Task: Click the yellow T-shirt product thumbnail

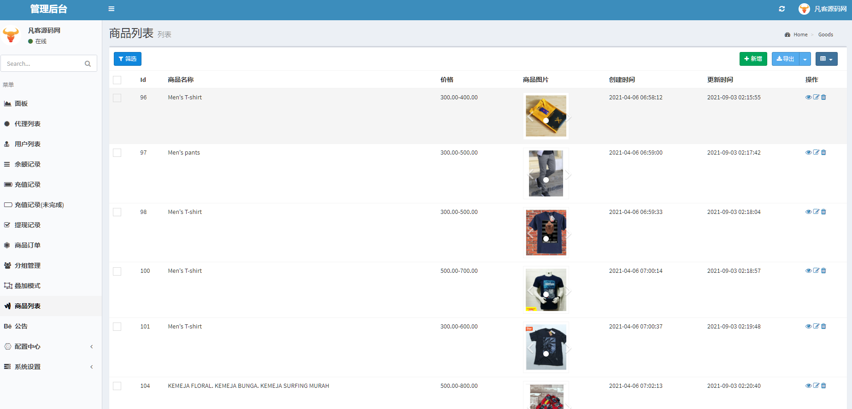Action: (546, 116)
